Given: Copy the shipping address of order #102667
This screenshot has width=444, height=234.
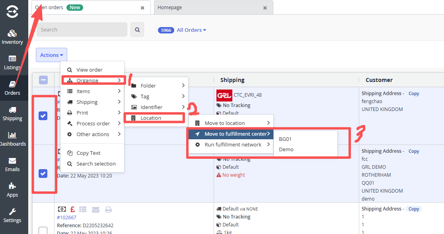Looking at the screenshot, I should tap(414, 209).
